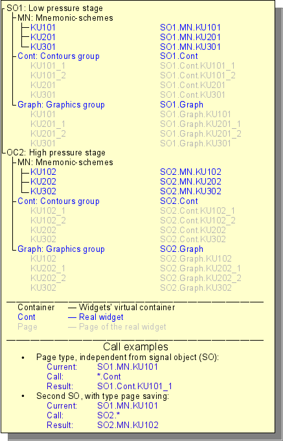
Task: Click 'Second SO, with type page saving' line
Action: tap(103, 396)
